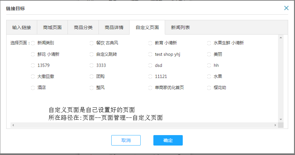This screenshot has width=295, height=155.
Task: Confirm selection with the 确定 button
Action: click(168, 140)
